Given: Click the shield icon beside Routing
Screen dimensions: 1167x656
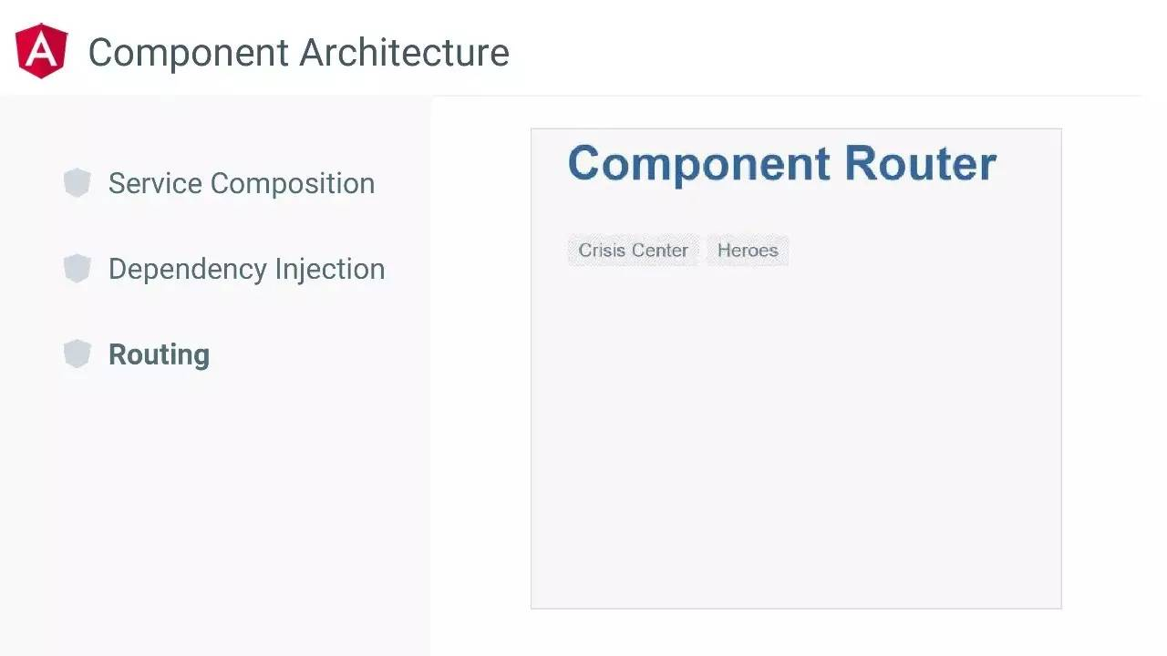Looking at the screenshot, I should coord(77,354).
